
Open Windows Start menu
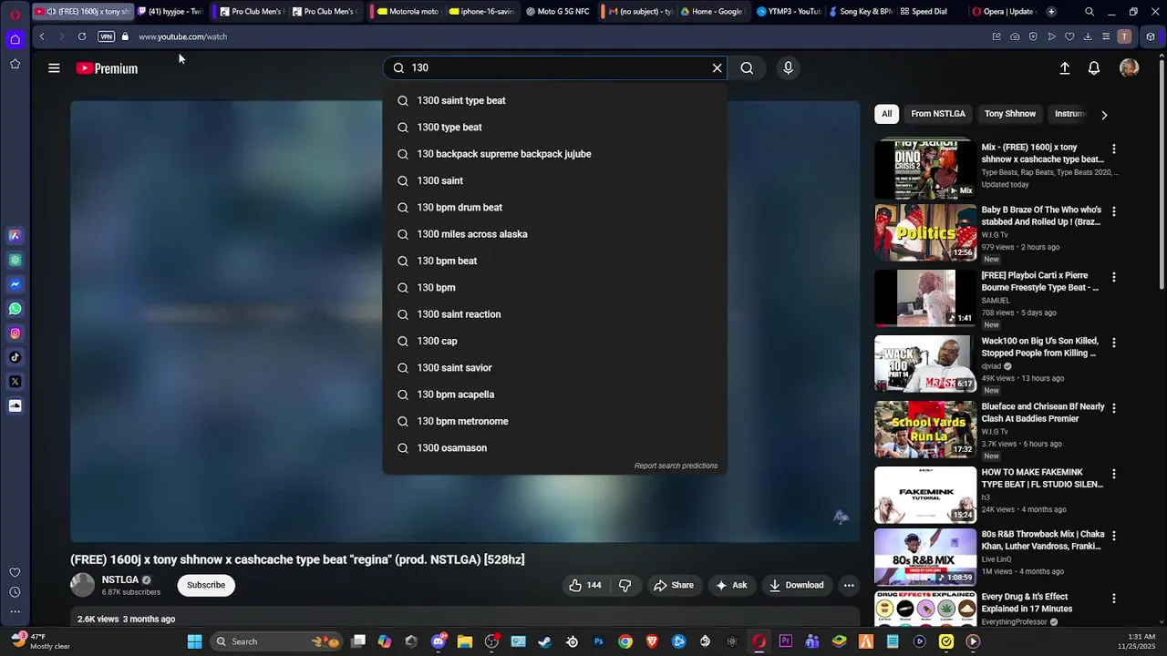pos(194,641)
